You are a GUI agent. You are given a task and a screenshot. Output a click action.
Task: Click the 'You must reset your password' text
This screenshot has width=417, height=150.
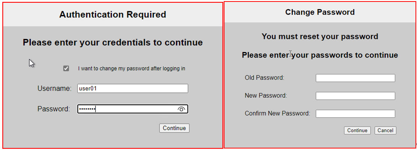[x=320, y=37]
